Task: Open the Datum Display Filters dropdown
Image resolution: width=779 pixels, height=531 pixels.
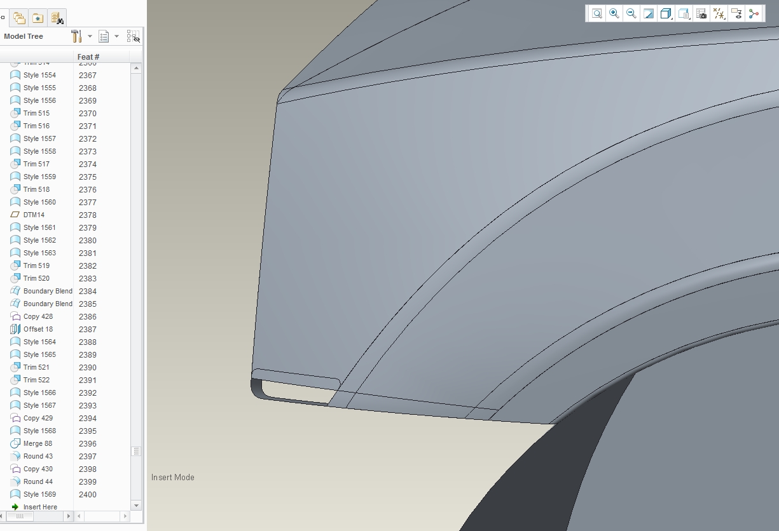Action: [720, 13]
